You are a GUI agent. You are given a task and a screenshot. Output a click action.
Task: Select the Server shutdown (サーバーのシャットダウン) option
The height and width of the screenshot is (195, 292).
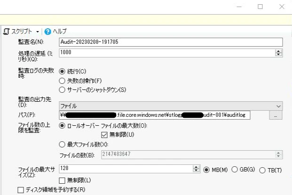(x=62, y=90)
